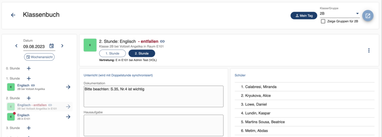Screen dimensions: 382x137
Task: Click the Klassenbuch page title
Action: click(x=41, y=15)
